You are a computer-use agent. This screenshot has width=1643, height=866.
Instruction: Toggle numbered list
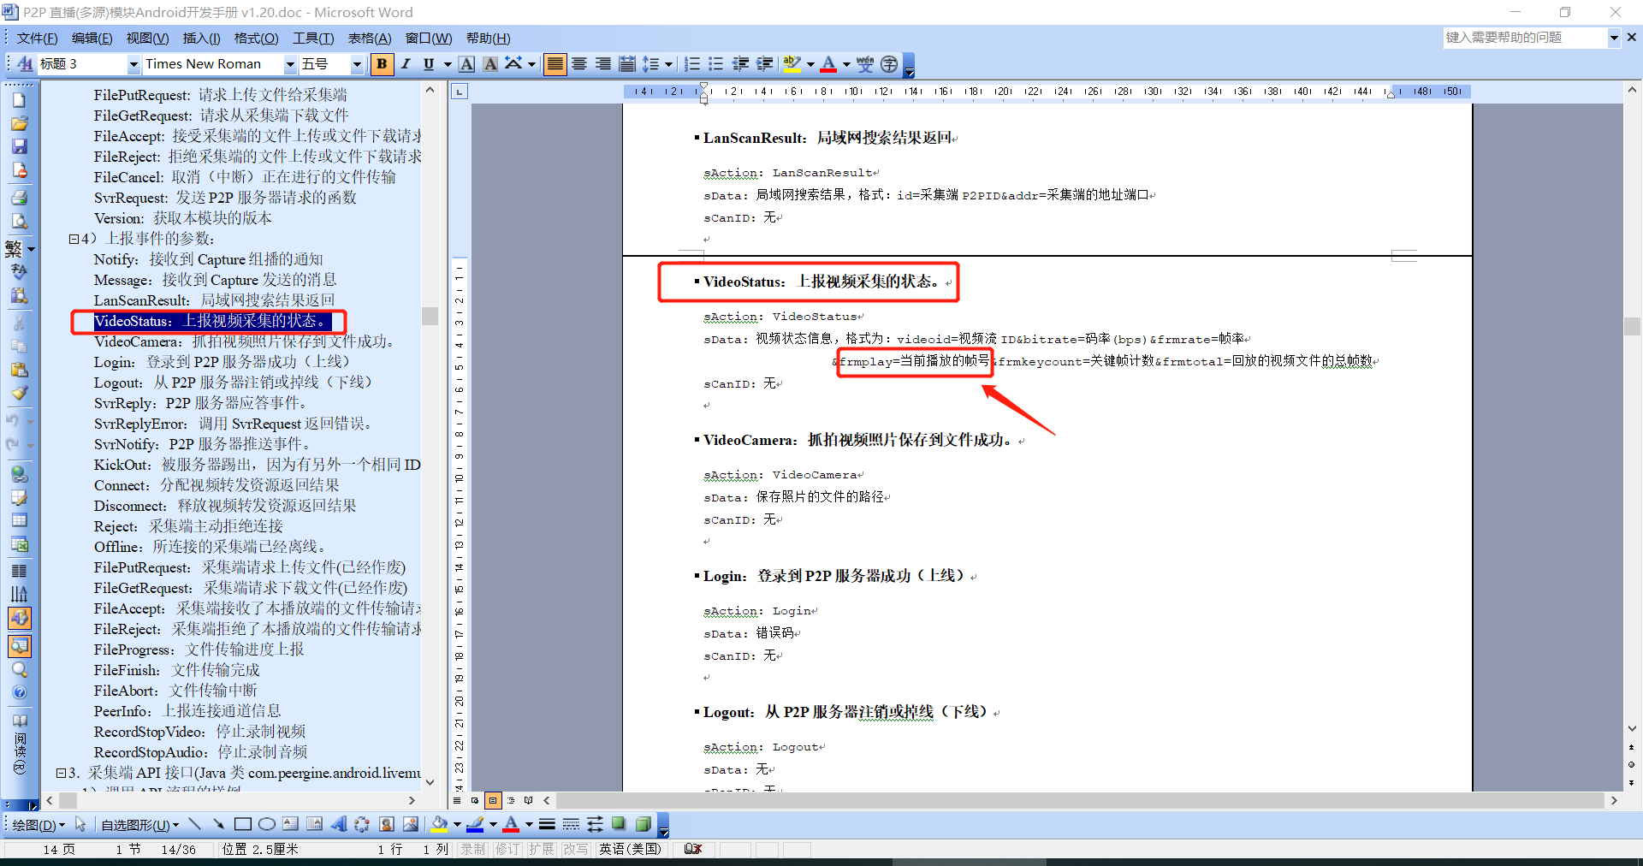point(692,64)
